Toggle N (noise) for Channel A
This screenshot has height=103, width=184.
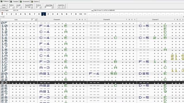click(80, 20)
